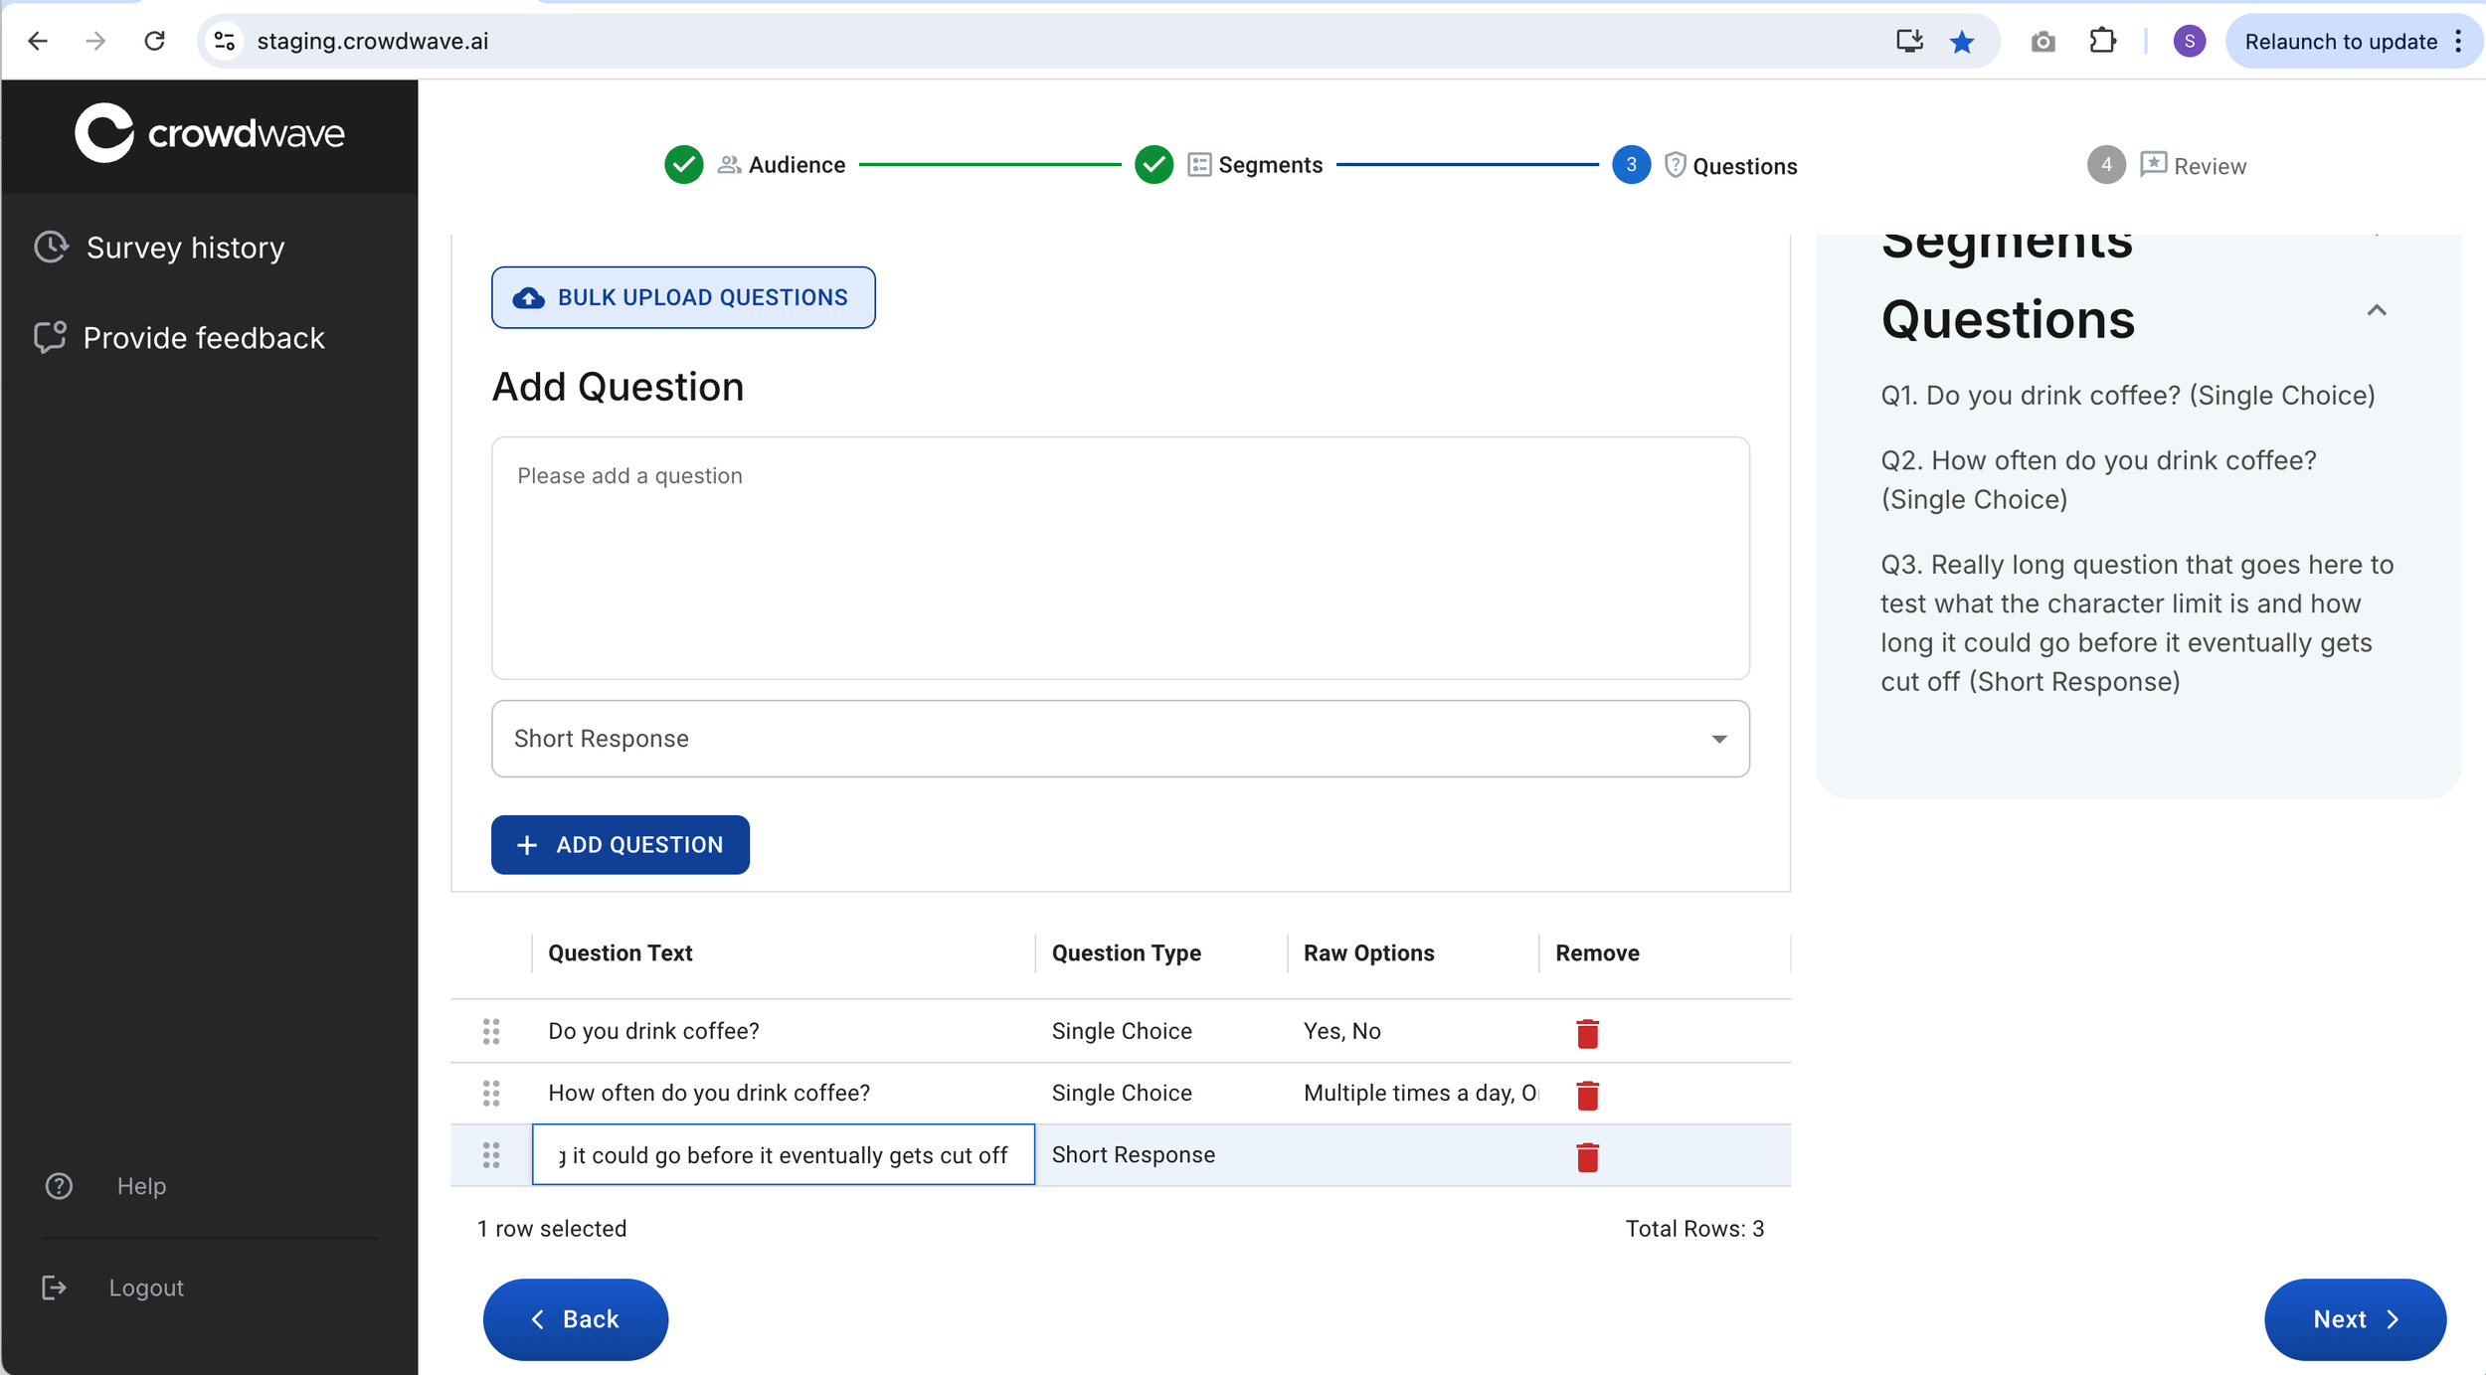Click the Next button
2486x1375 pixels.
coord(2354,1319)
